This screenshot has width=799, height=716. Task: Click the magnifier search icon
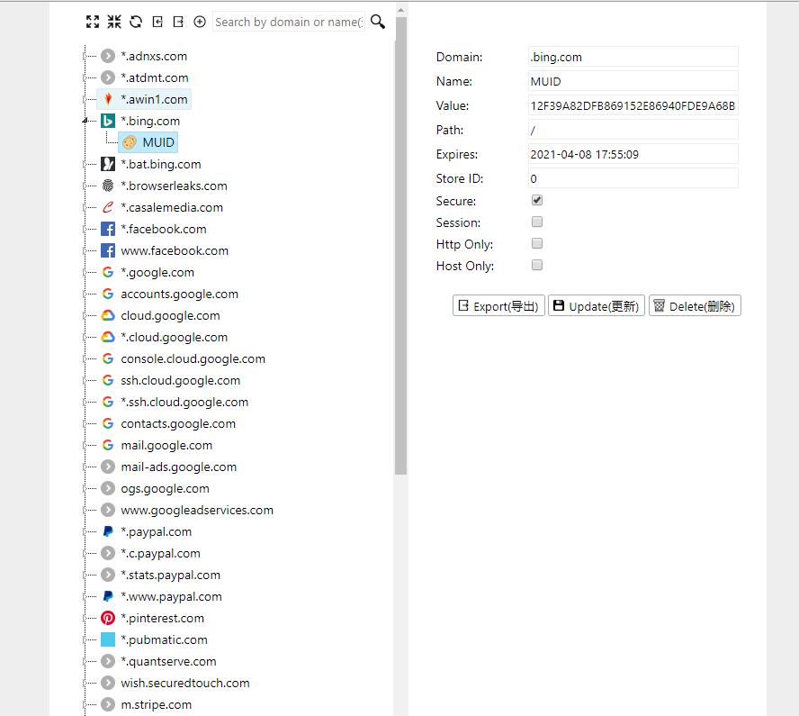coord(378,22)
